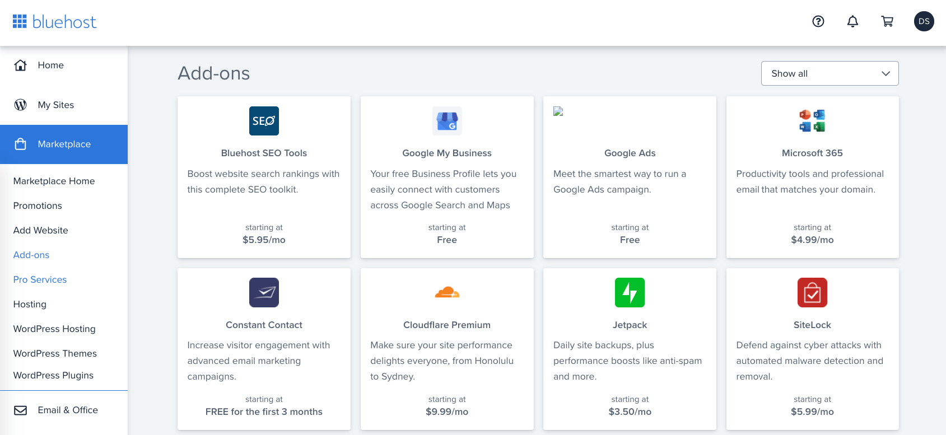The width and height of the screenshot is (946, 435).
Task: Click the Cloudflare cloud icon
Action: coord(447,292)
